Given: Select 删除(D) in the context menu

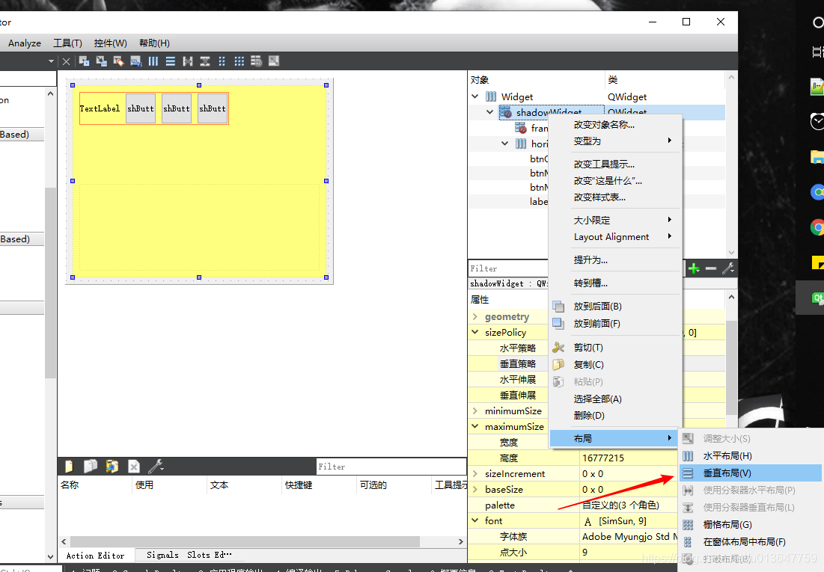Looking at the screenshot, I should 615,416.
